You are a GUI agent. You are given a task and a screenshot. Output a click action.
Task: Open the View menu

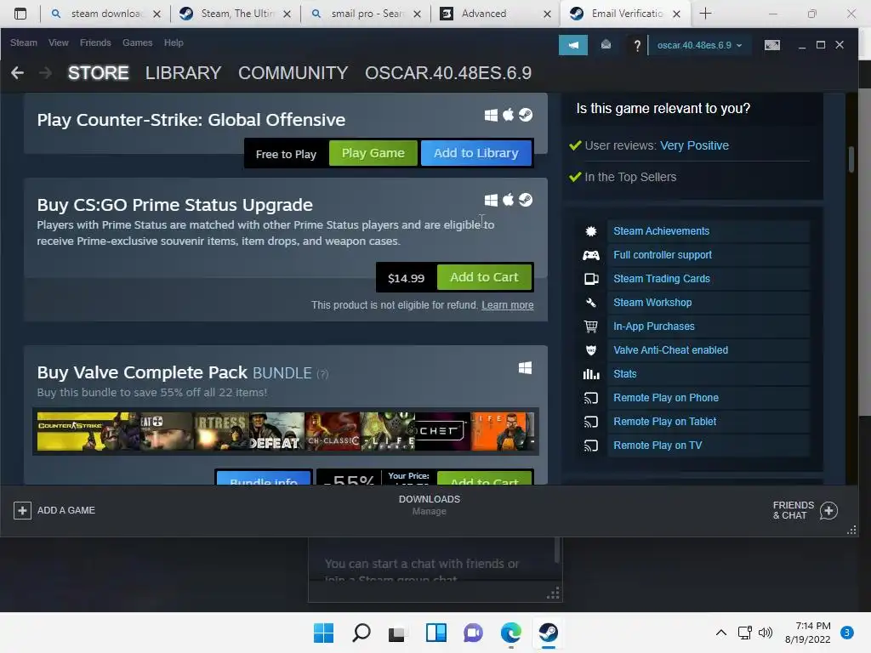59,43
